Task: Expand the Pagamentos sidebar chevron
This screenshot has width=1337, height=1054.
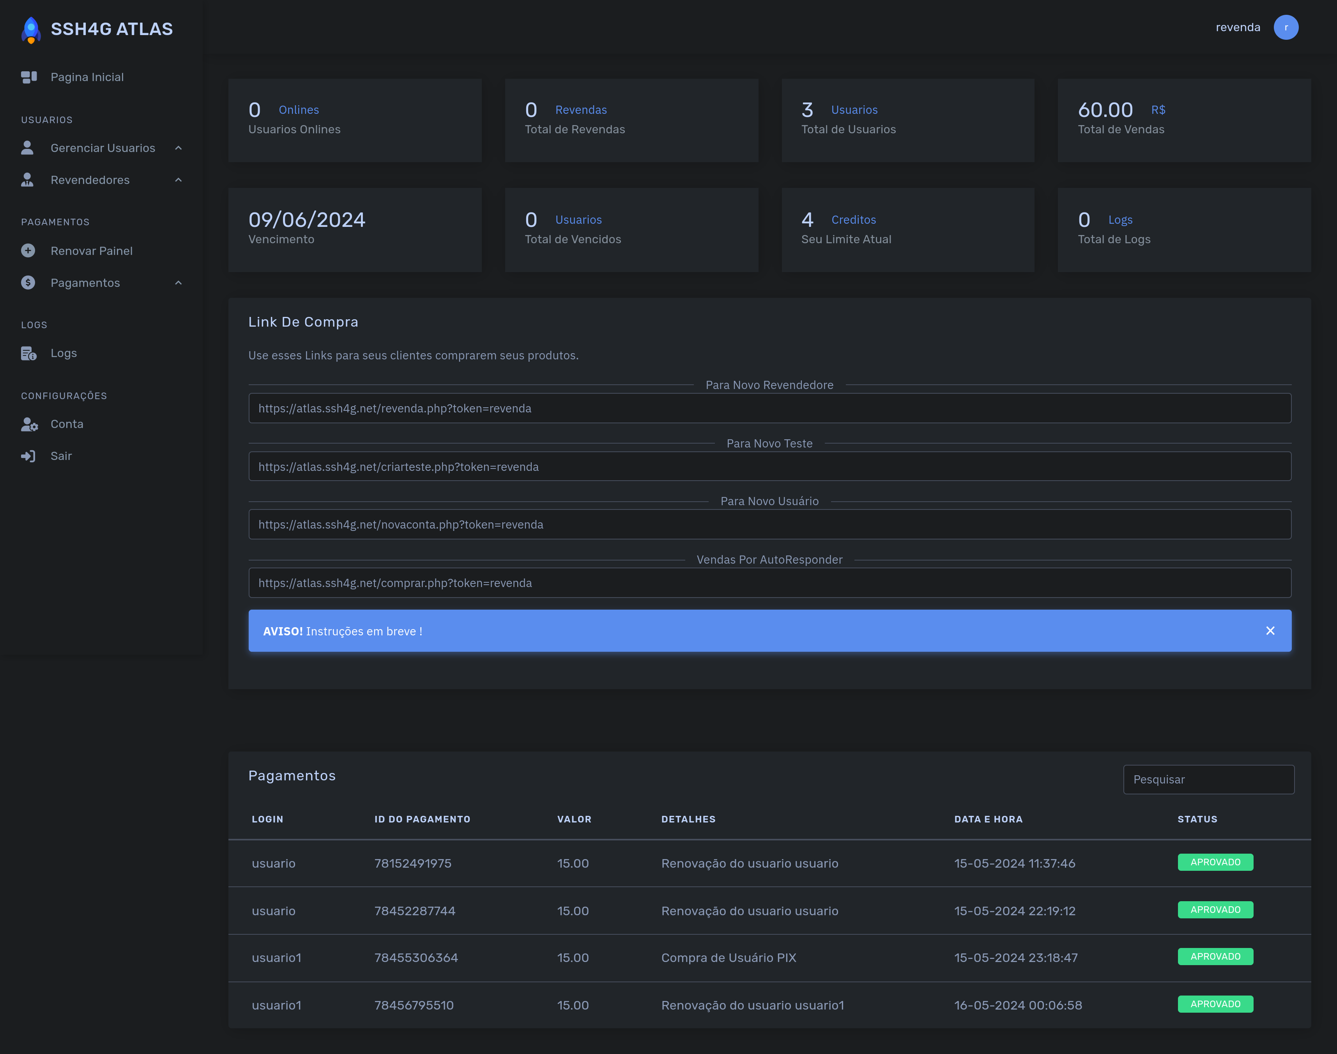Action: tap(178, 283)
